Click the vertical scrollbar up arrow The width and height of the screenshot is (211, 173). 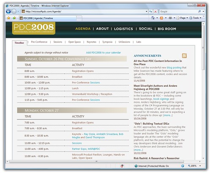click(203, 24)
